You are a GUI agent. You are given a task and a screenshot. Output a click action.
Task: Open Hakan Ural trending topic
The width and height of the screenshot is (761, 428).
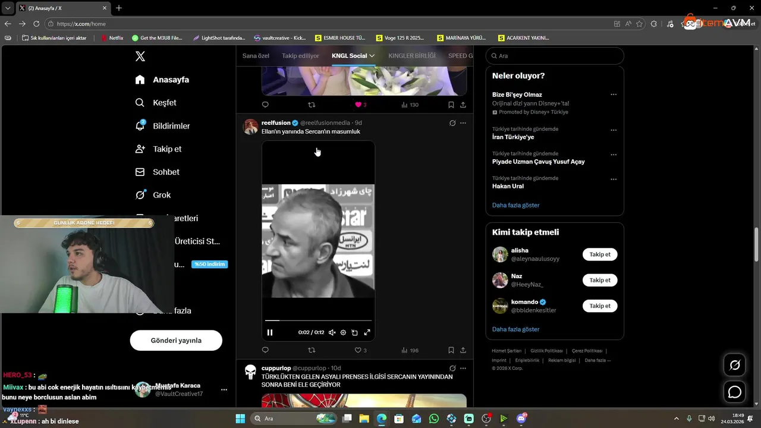[508, 186]
